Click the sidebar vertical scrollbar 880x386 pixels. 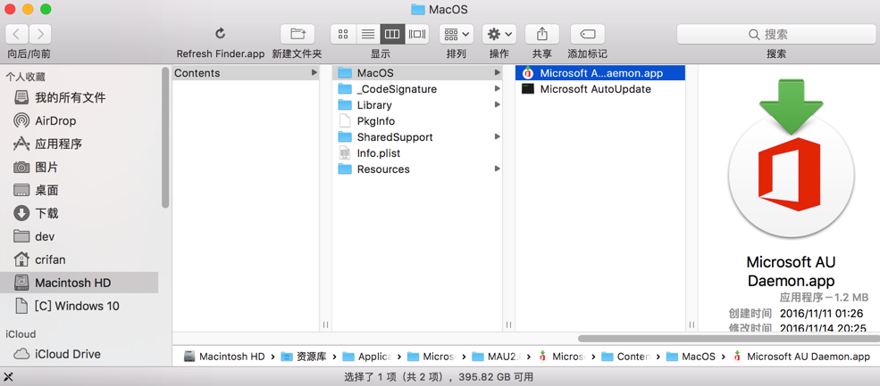tap(165, 138)
